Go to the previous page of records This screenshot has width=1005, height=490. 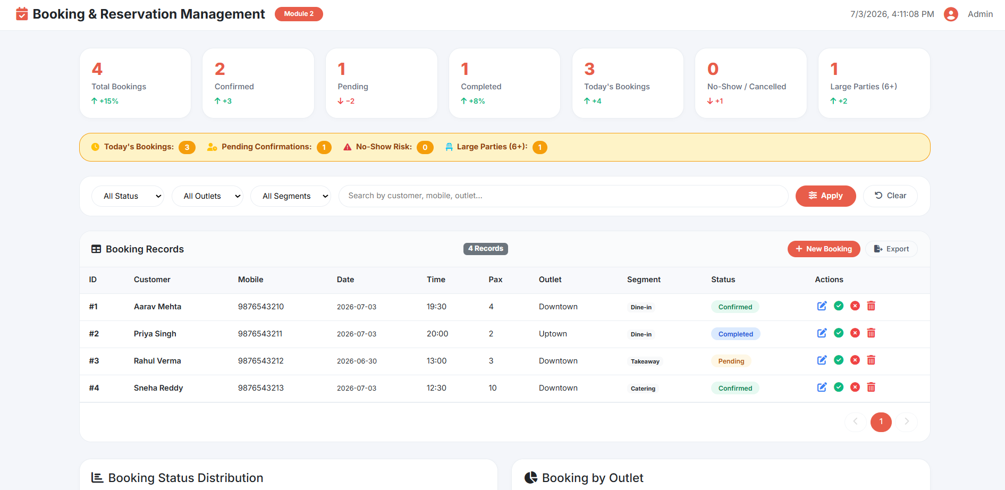pyautogui.click(x=855, y=422)
